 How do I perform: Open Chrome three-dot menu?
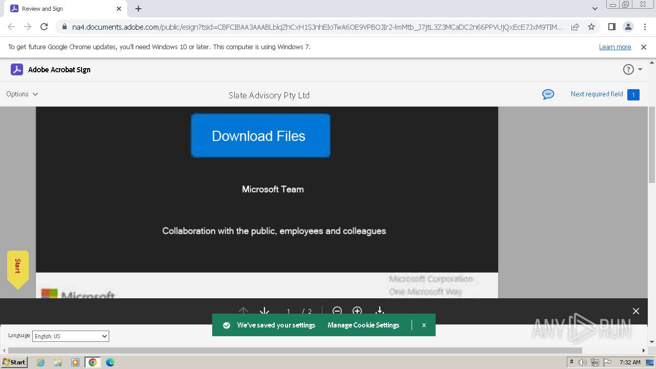click(x=644, y=27)
